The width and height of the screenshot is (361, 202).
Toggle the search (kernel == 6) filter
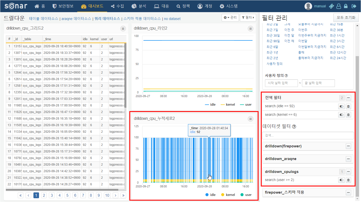pyautogui.click(x=341, y=115)
